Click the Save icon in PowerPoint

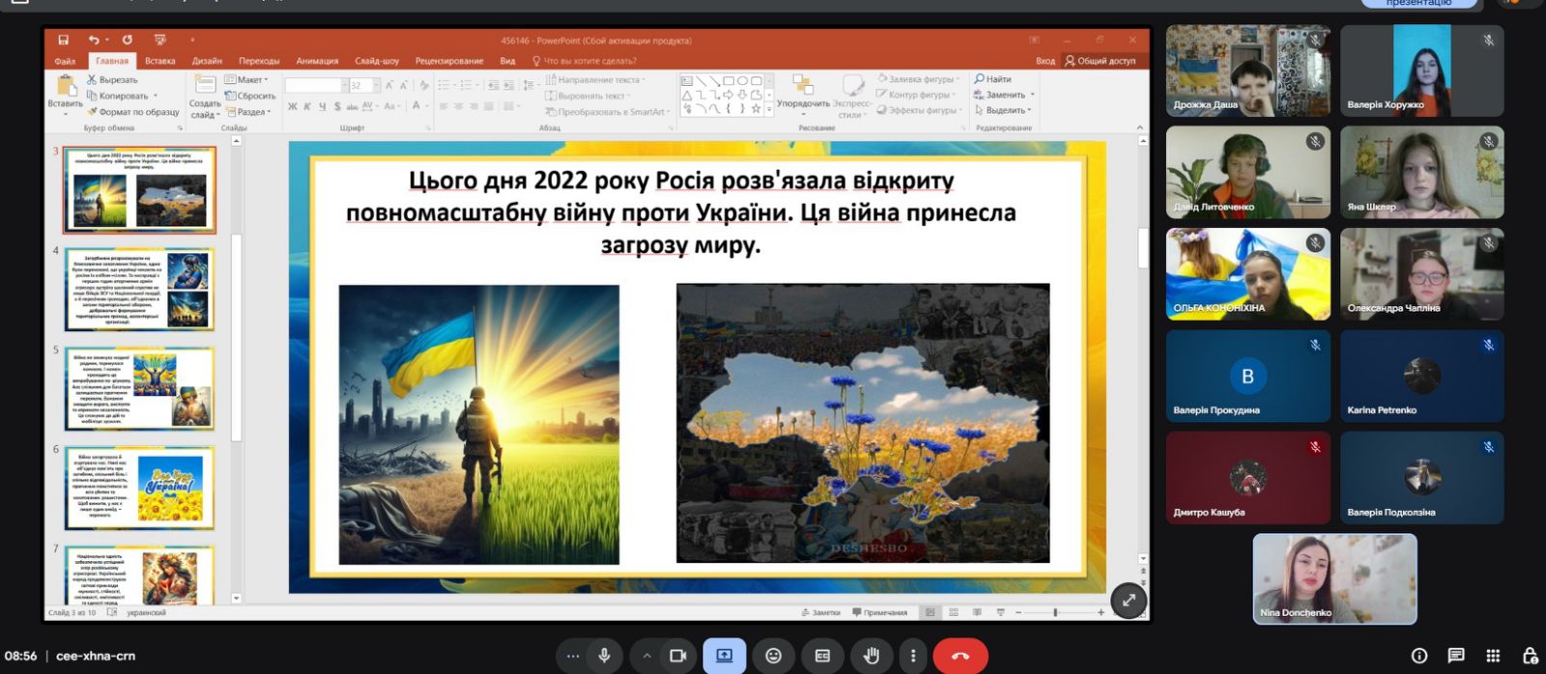[x=64, y=41]
